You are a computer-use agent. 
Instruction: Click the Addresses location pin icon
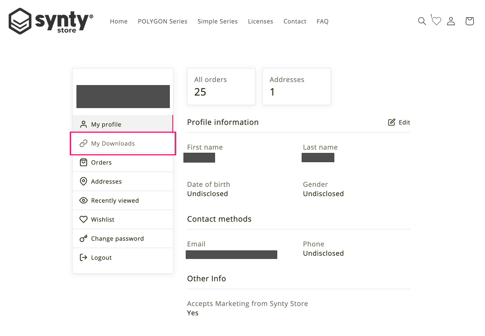(83, 181)
